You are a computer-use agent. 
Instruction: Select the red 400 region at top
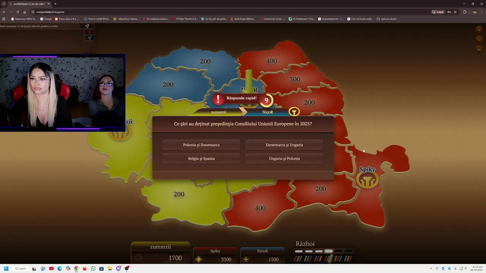tap(271, 61)
